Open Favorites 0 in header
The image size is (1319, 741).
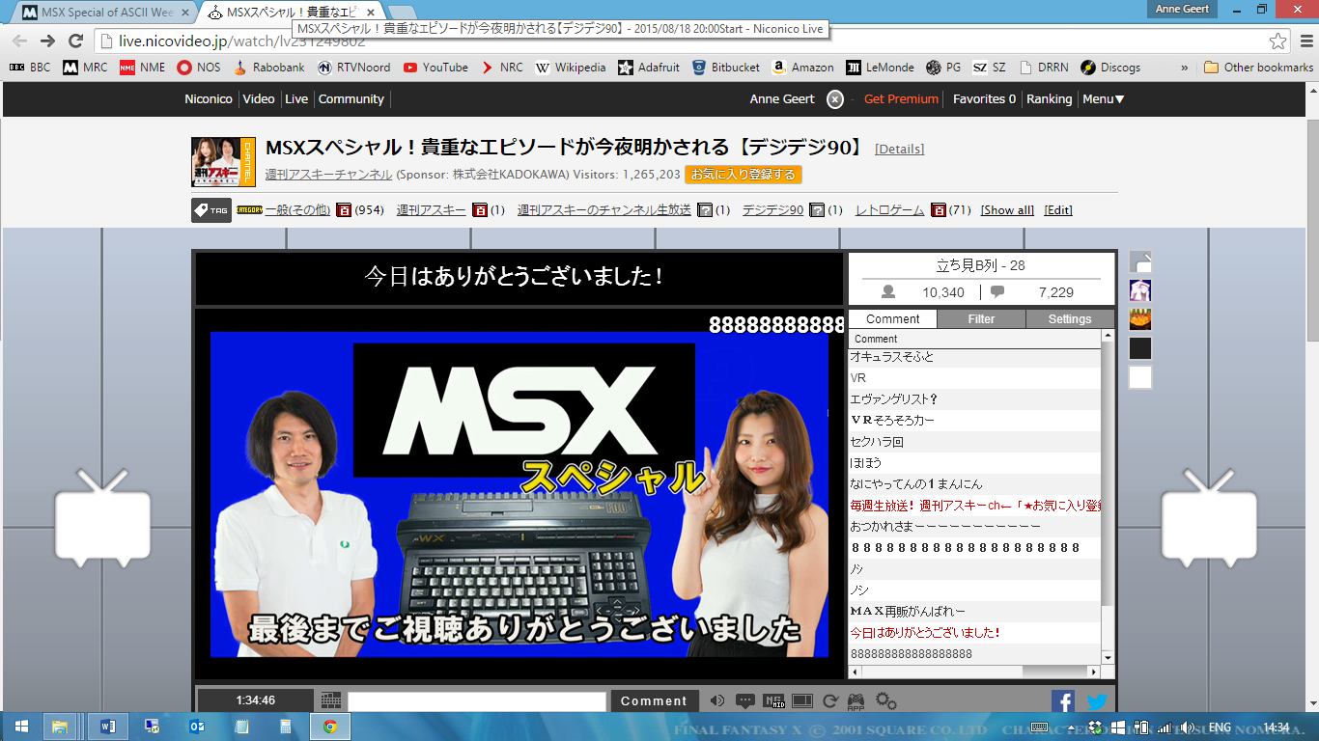(x=984, y=99)
